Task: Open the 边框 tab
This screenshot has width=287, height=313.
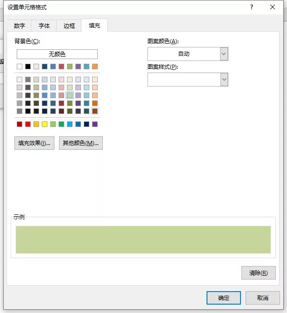Action: [69, 26]
